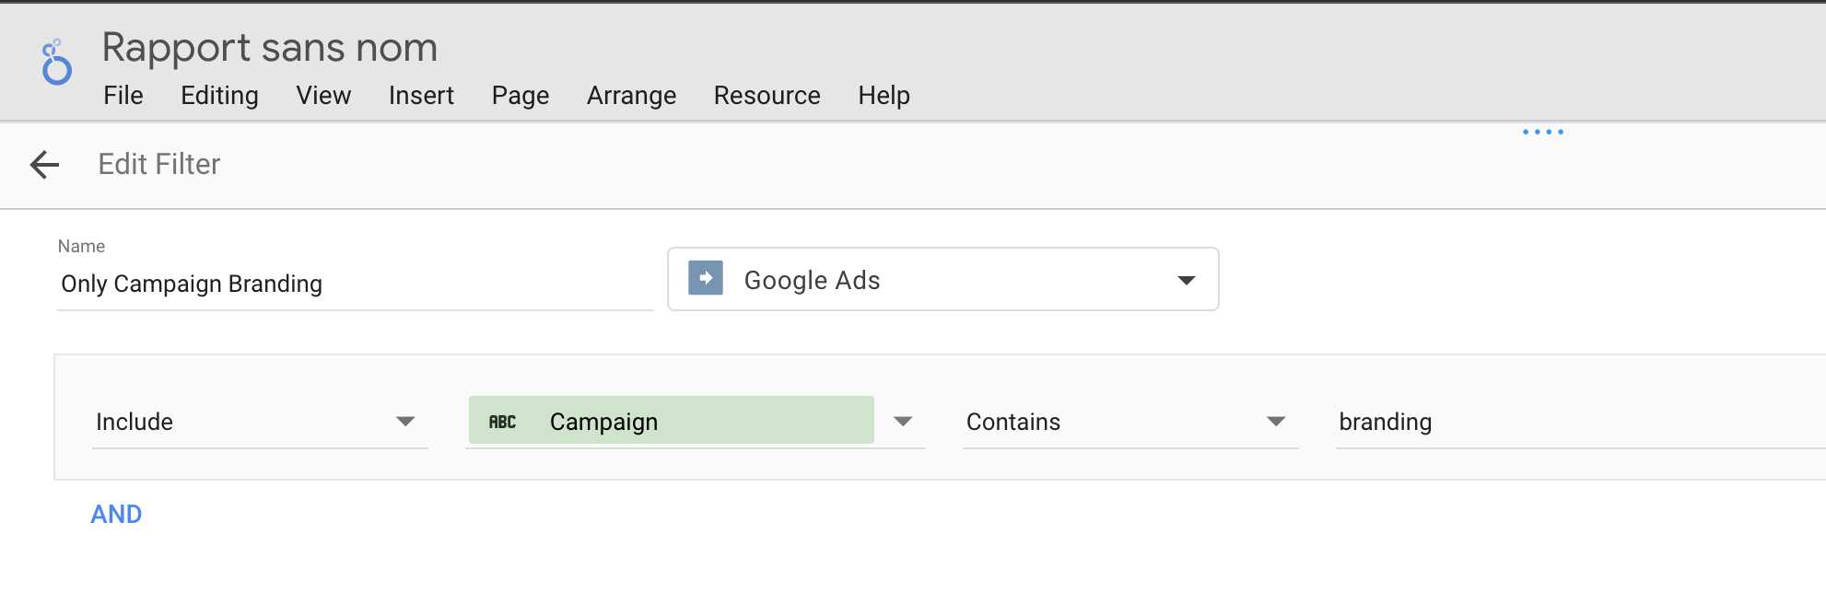The width and height of the screenshot is (1826, 615).
Task: Click the Looker Studio logo icon
Action: (56, 64)
